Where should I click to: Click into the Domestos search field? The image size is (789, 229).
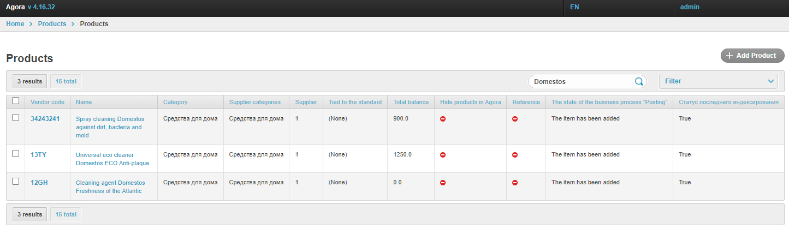coord(582,82)
